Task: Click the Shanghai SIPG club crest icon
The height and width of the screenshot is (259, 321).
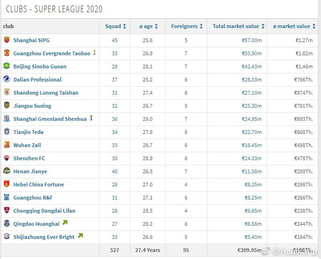Action: [7, 40]
